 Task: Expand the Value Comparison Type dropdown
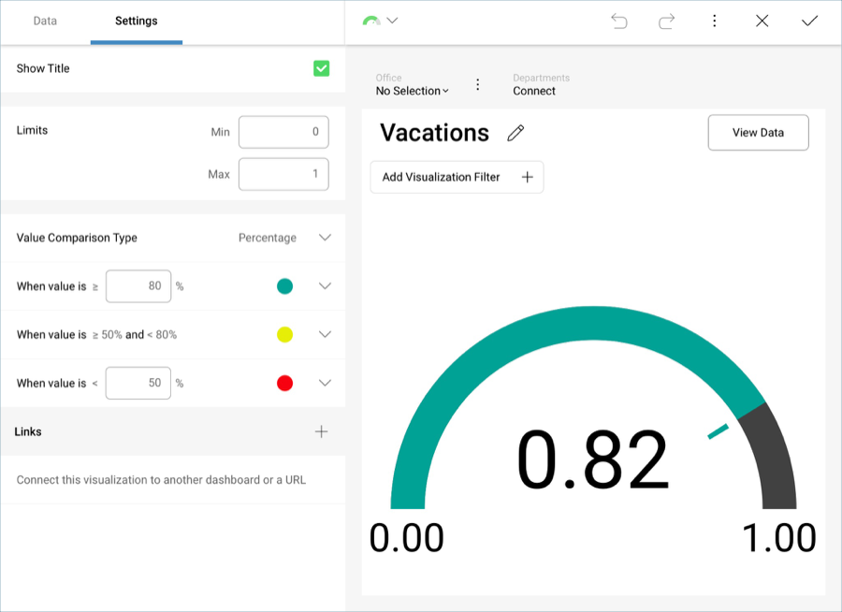[324, 238]
